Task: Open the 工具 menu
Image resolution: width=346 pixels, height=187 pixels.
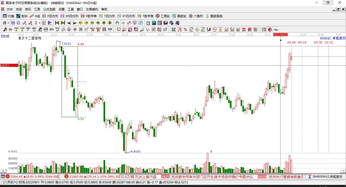Action: click(x=71, y=9)
